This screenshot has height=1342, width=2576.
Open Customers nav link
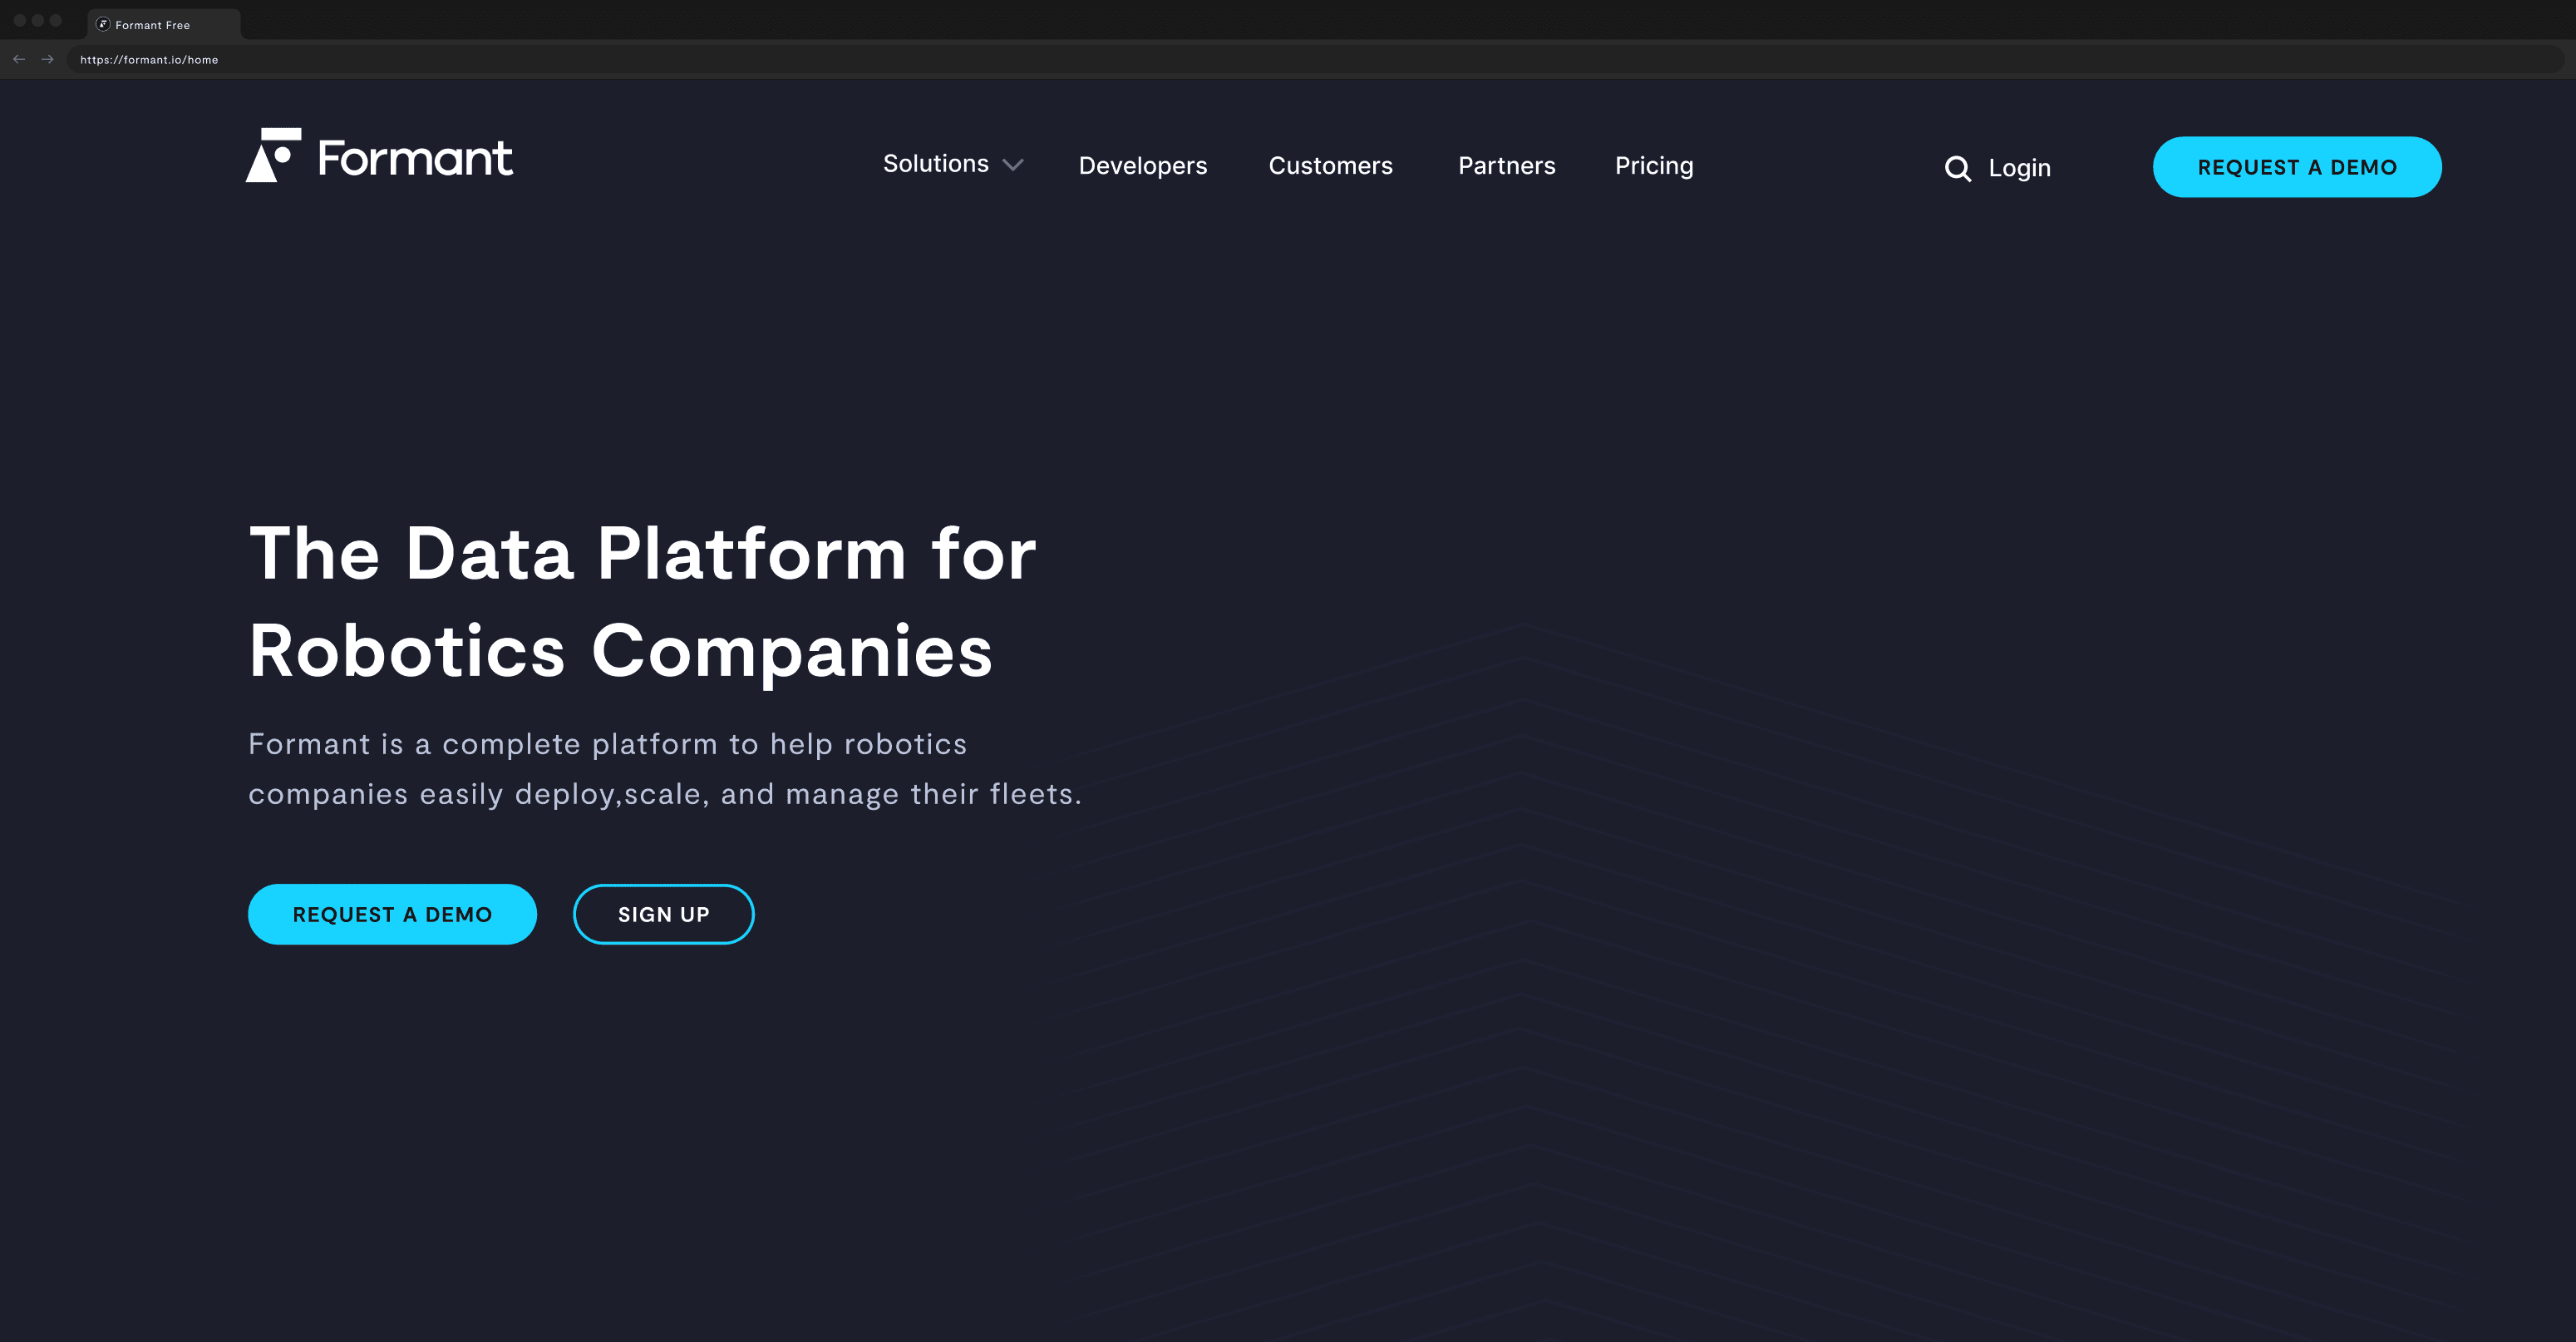click(x=1329, y=166)
